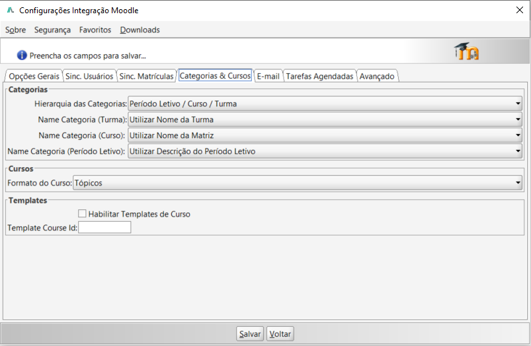Open the Favoritos menu
This screenshot has height=346, width=531.
click(x=95, y=30)
